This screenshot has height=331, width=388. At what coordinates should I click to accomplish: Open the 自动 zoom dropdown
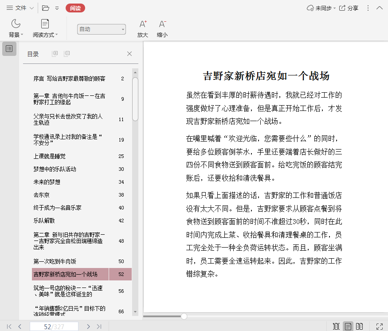click(102, 29)
